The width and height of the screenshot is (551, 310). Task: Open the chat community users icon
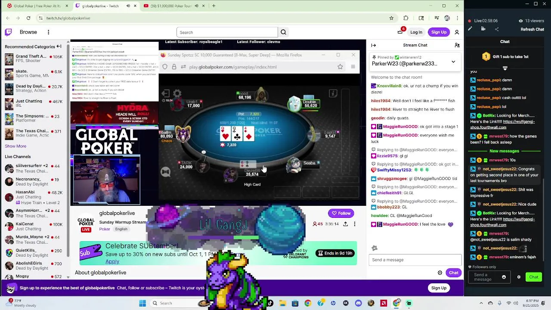457,45
